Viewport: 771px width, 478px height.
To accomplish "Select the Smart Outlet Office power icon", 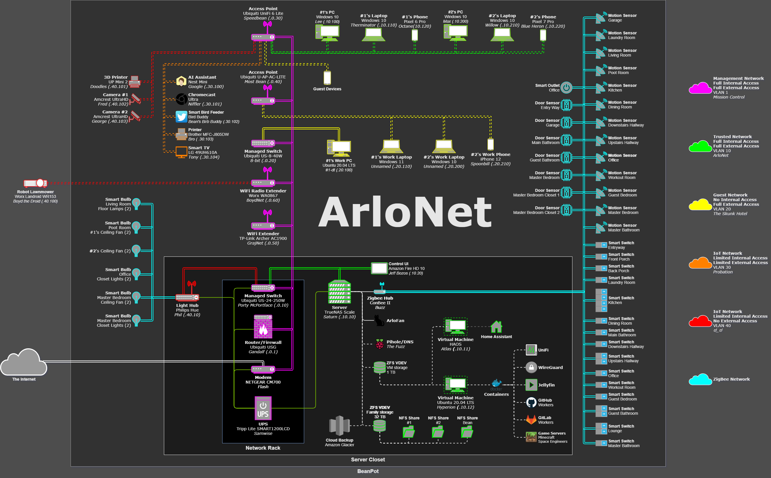I will [566, 87].
